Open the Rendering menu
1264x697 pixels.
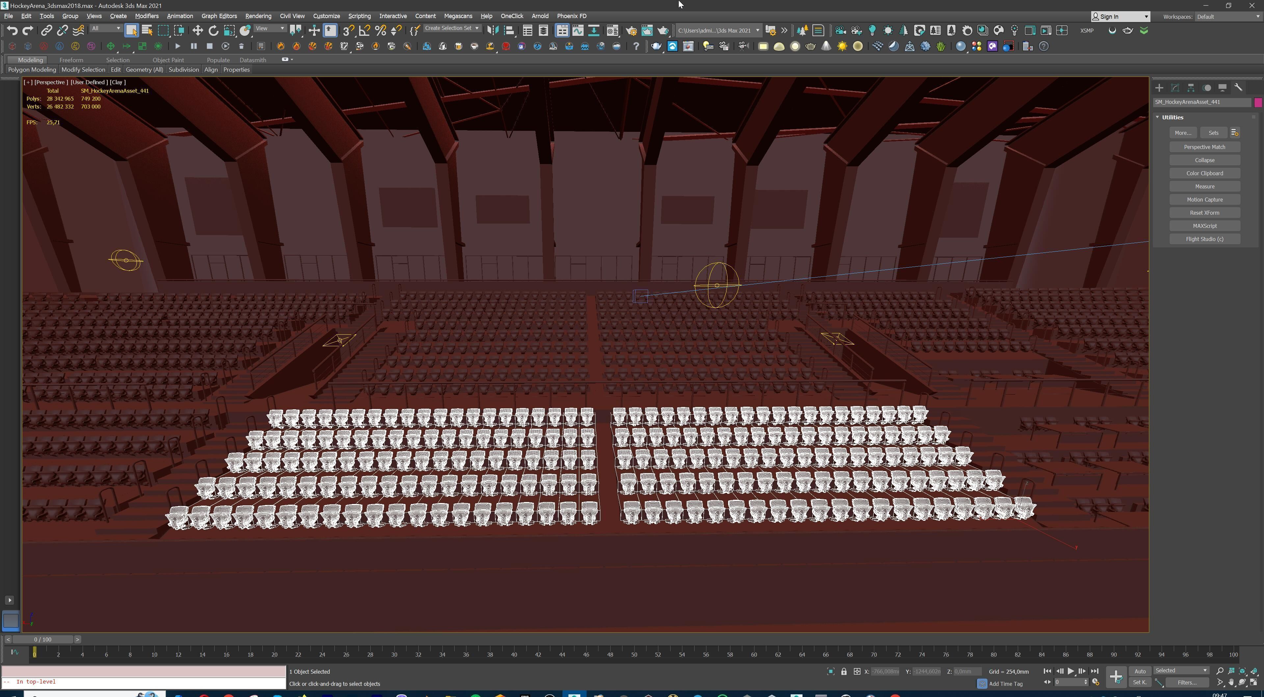tap(258, 16)
